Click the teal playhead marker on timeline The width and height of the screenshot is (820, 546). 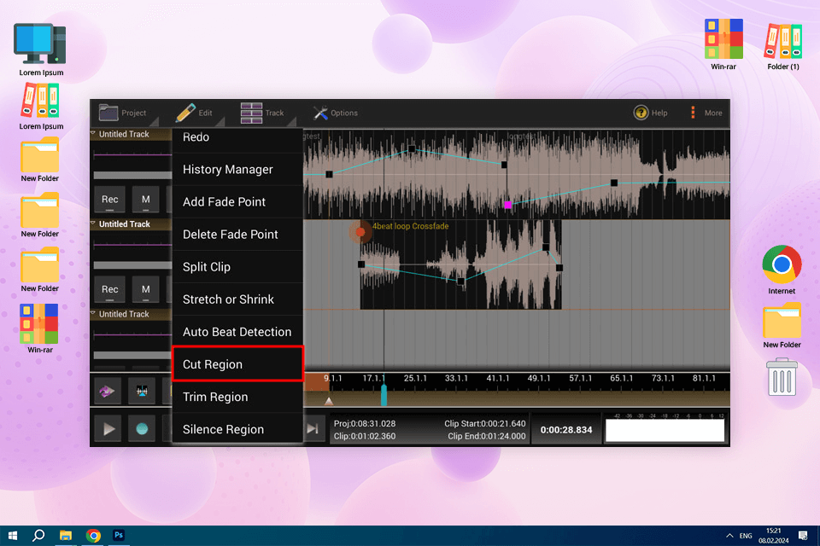click(x=384, y=395)
